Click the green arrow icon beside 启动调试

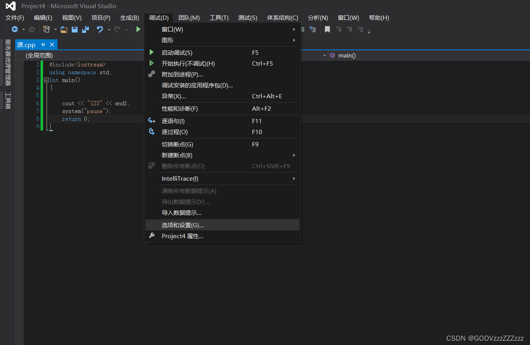coord(152,52)
